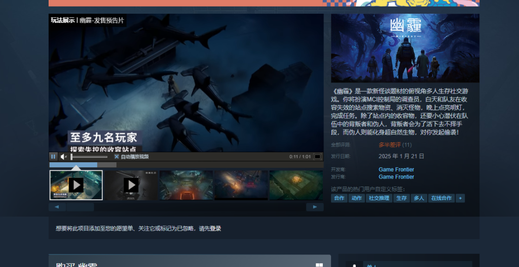The height and width of the screenshot is (267, 519).
Task: Select the 在线合作 tag
Action: point(441,198)
